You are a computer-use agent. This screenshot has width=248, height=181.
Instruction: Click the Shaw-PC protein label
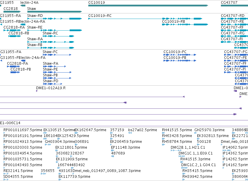click(50, 52)
